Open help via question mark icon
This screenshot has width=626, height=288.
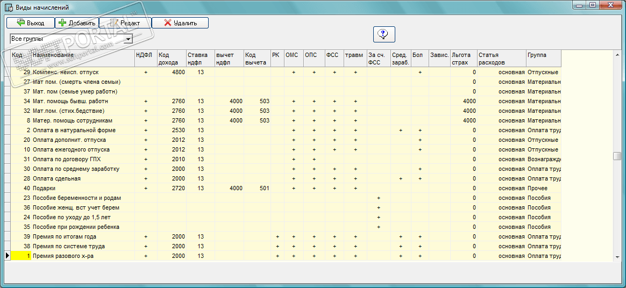[384, 34]
